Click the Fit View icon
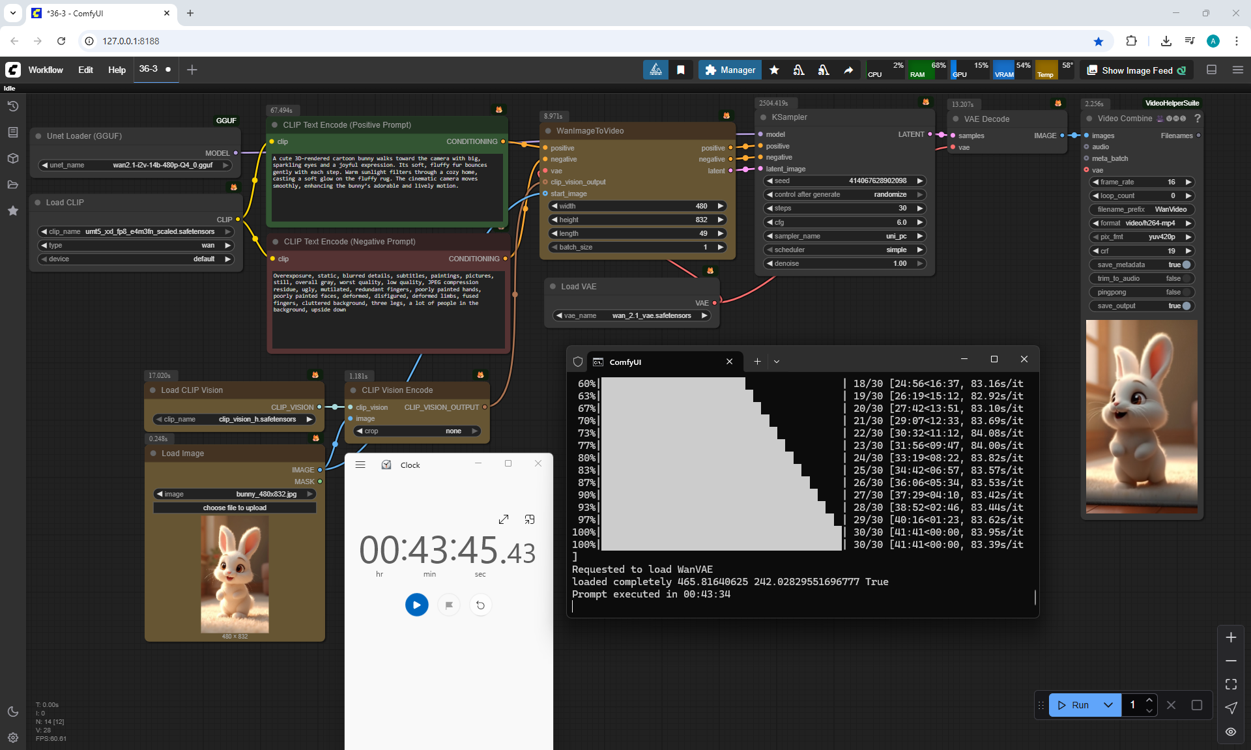1251x750 pixels. pyautogui.click(x=1231, y=684)
